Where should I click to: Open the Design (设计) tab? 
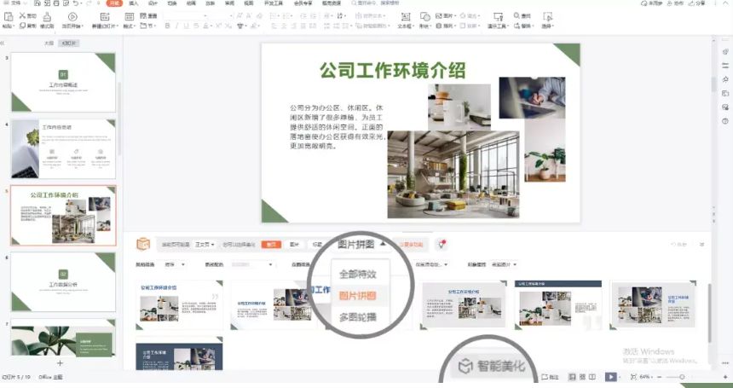pos(153,3)
